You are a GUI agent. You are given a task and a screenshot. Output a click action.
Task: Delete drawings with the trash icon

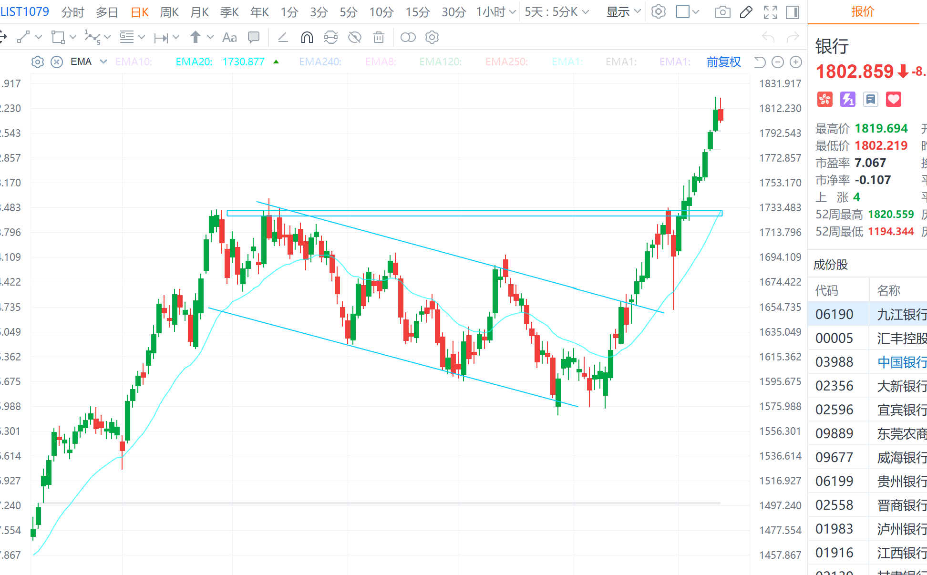click(378, 37)
